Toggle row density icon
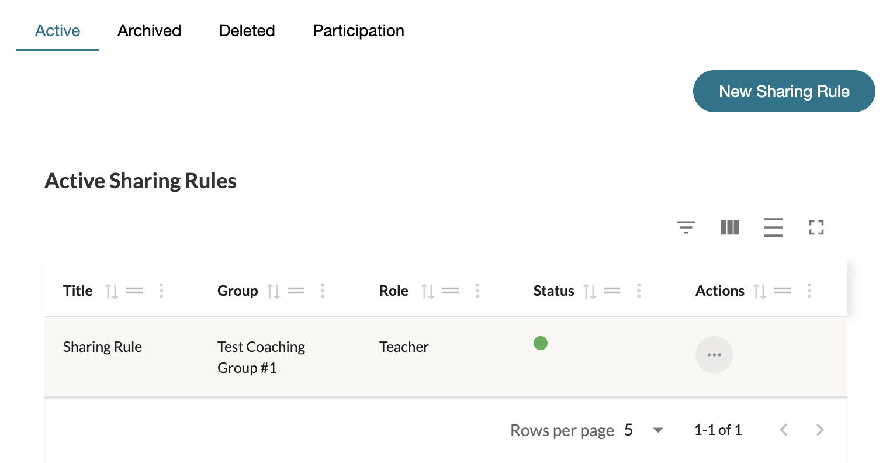 [x=773, y=227]
